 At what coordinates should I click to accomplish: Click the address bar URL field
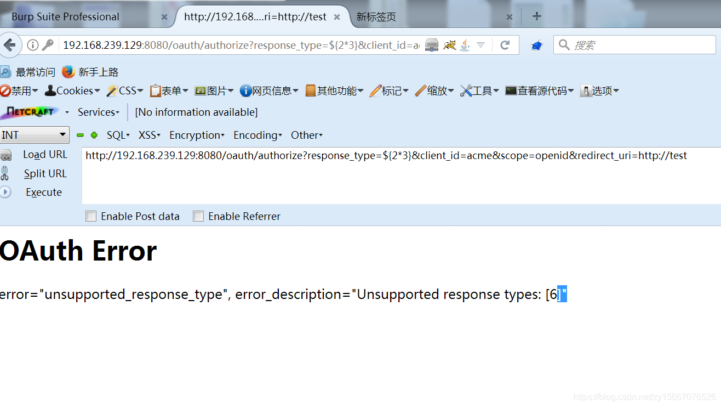[241, 45]
